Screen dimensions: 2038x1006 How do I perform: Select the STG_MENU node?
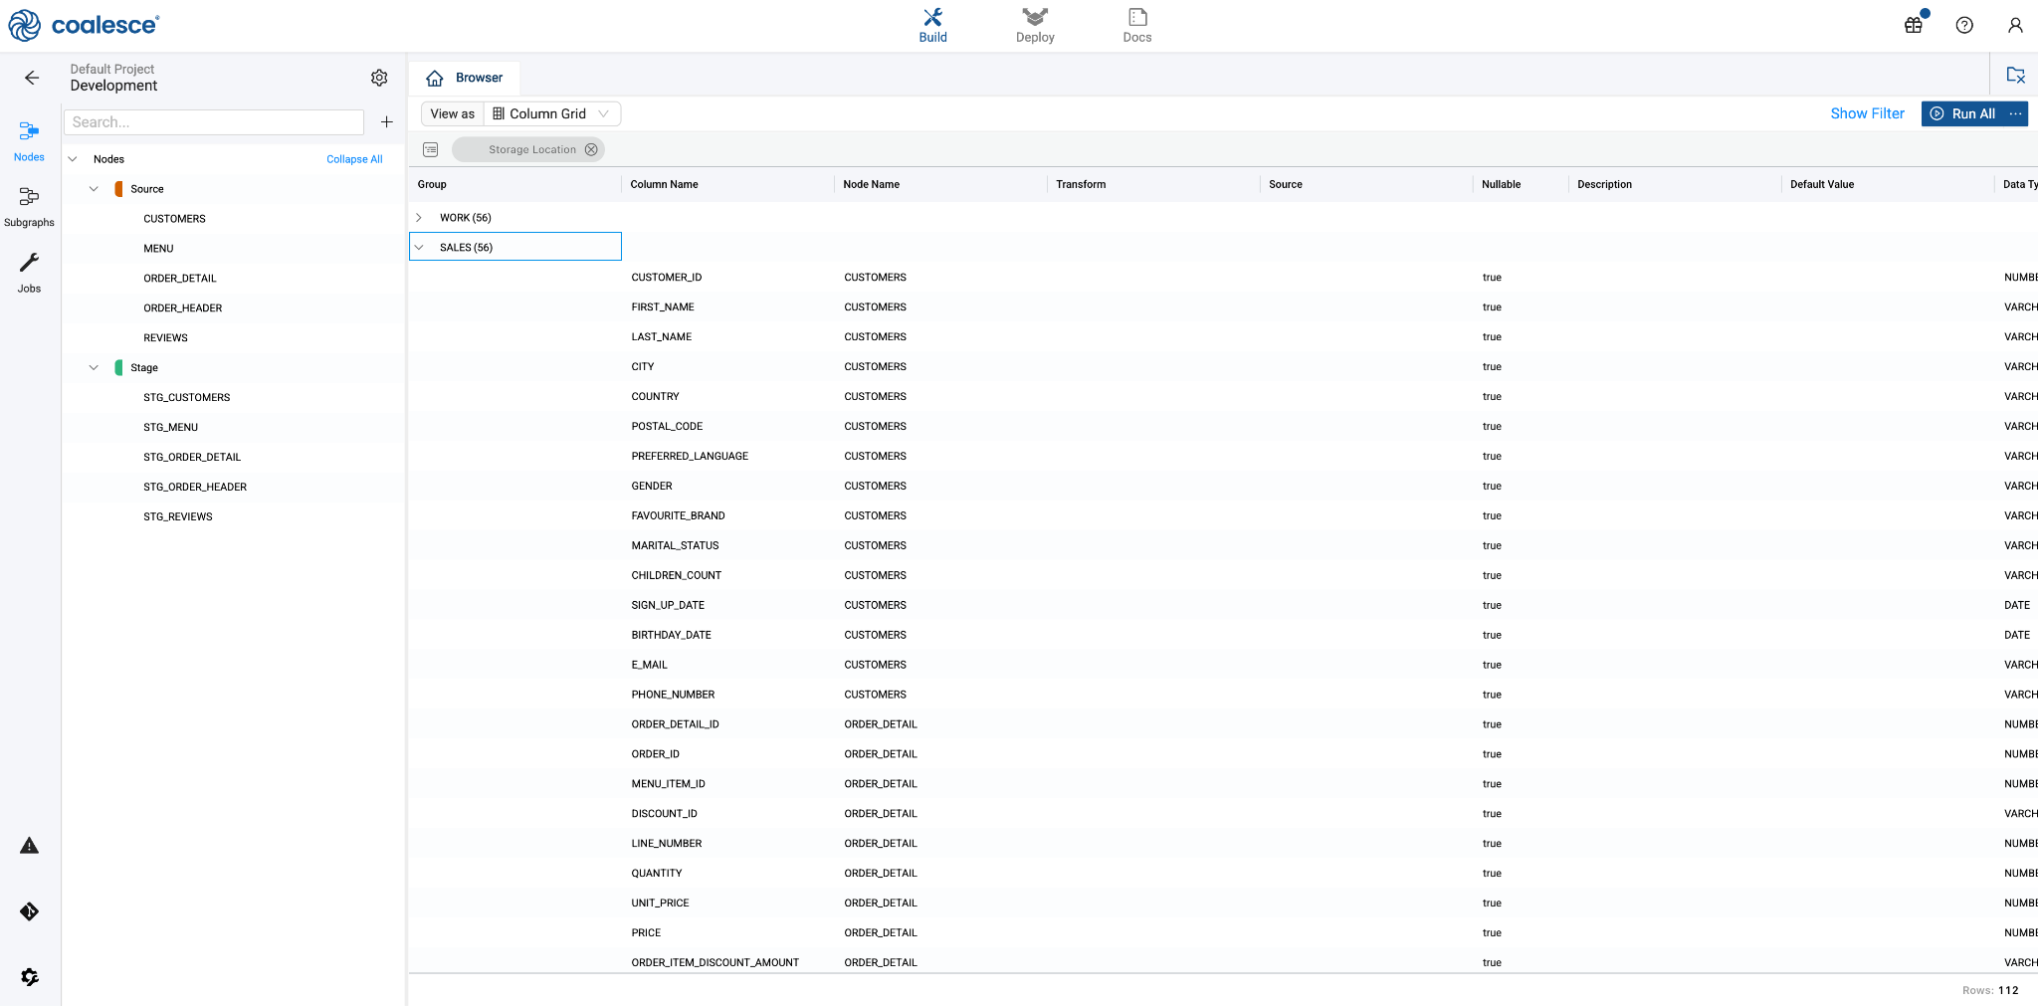tap(171, 428)
